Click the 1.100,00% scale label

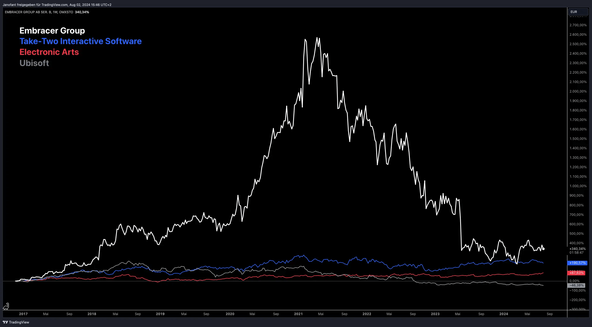tap(578, 177)
